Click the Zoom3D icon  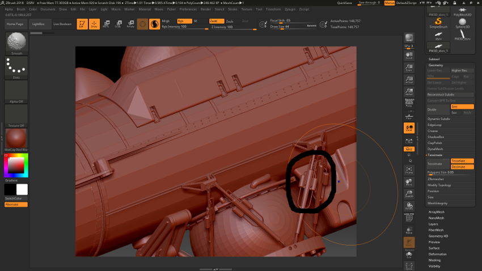tap(409, 194)
